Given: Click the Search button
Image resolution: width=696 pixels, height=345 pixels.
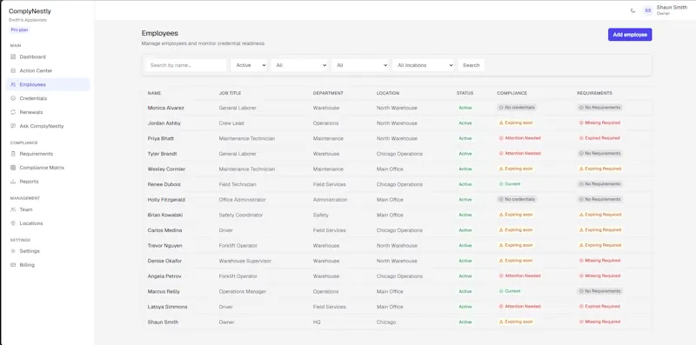Looking at the screenshot, I should [471, 65].
